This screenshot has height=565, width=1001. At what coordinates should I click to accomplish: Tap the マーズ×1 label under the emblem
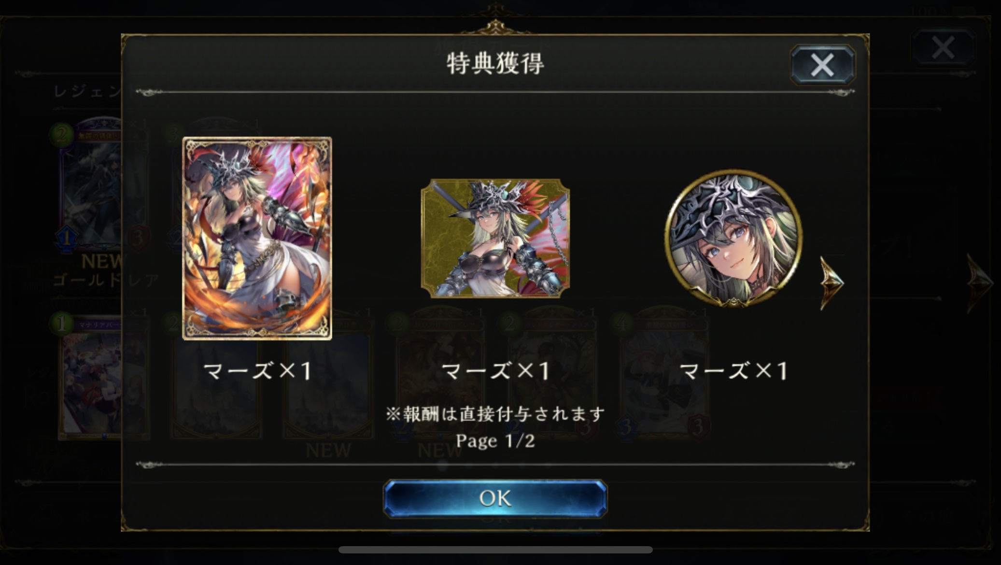click(x=495, y=371)
